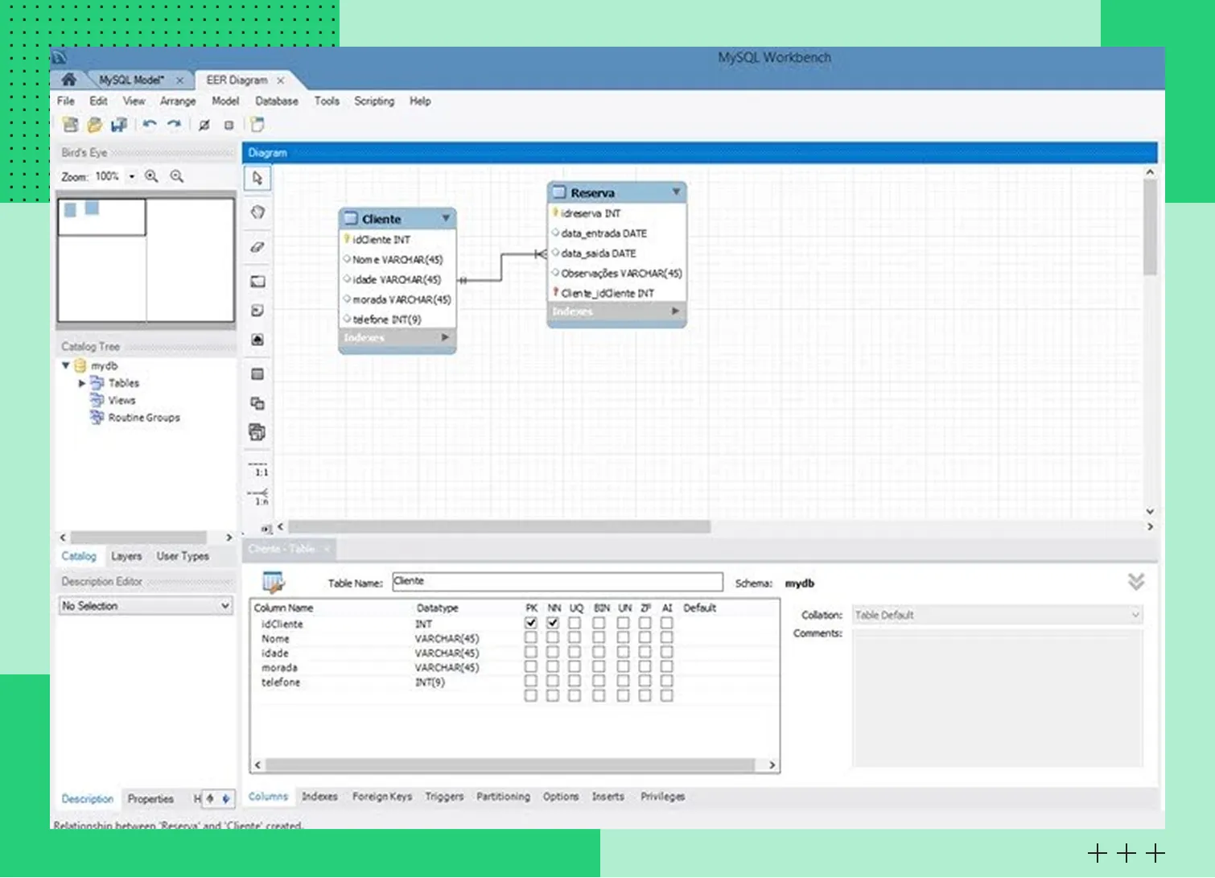The height and width of the screenshot is (878, 1215).
Task: Click the home tab icon
Action: pos(69,80)
